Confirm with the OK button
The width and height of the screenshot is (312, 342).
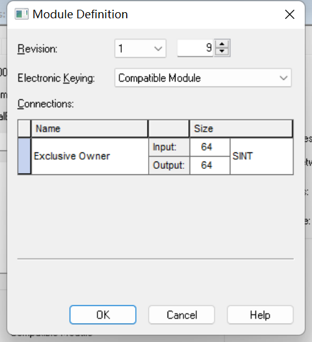103,315
